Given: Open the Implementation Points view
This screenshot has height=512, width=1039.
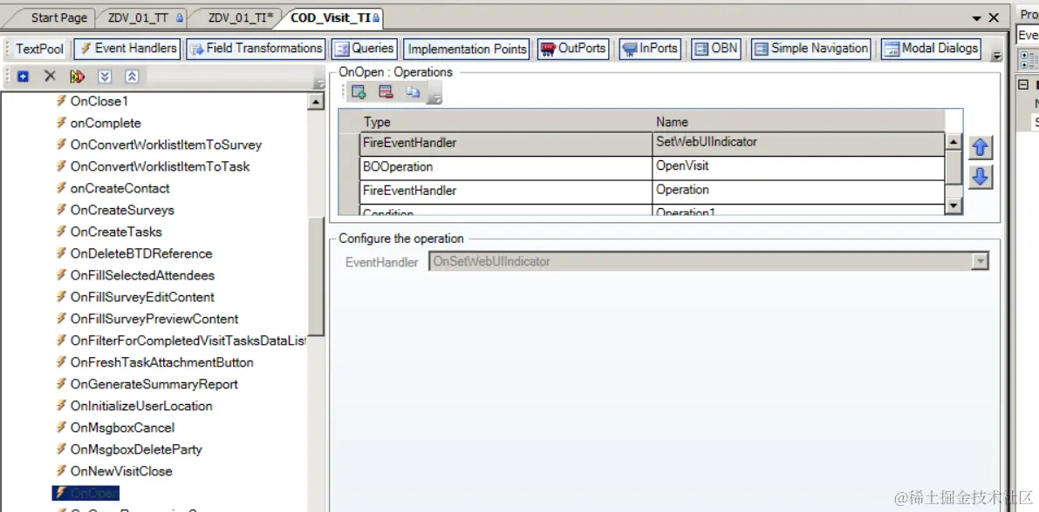Looking at the screenshot, I should click(x=467, y=49).
